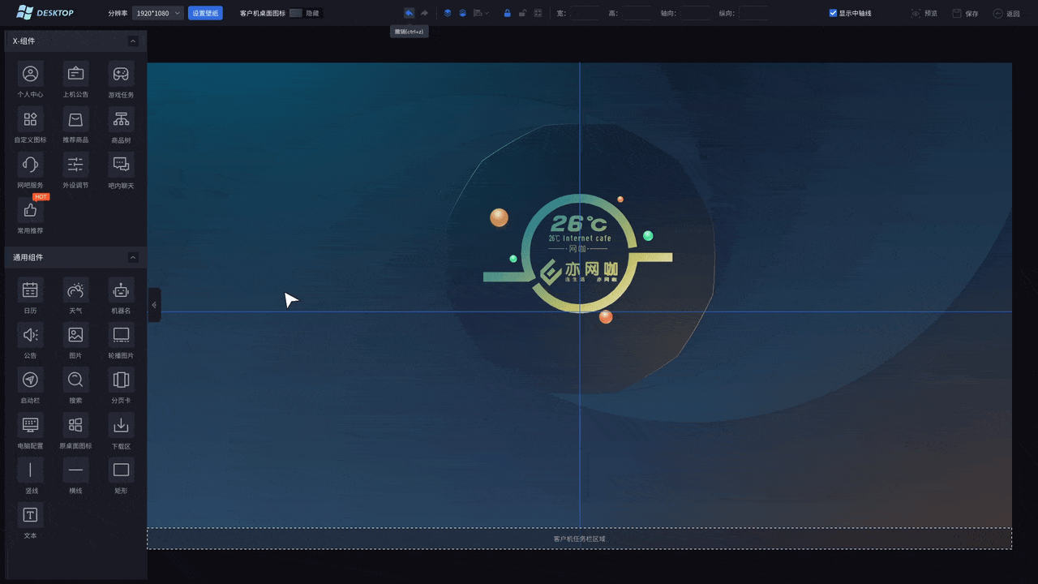Insert the 图片 image component

click(75, 334)
